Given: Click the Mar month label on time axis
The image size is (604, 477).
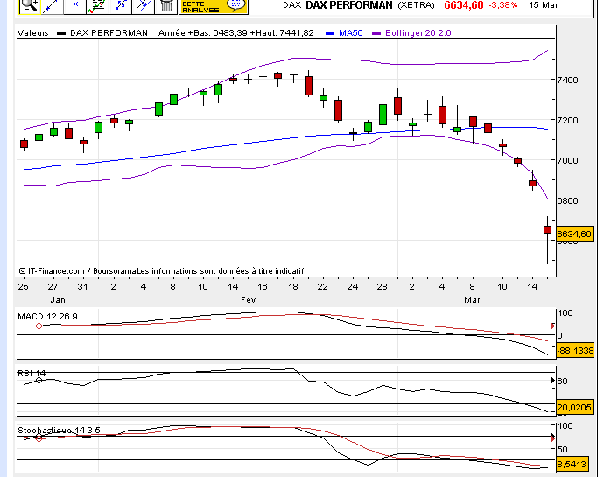Looking at the screenshot, I should (x=472, y=300).
